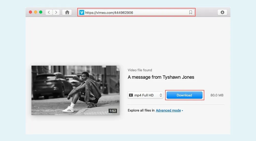Viewport: 256px width, 141px height.
Task: Go forward using the right arrow button
Action: pyautogui.click(x=56, y=12)
